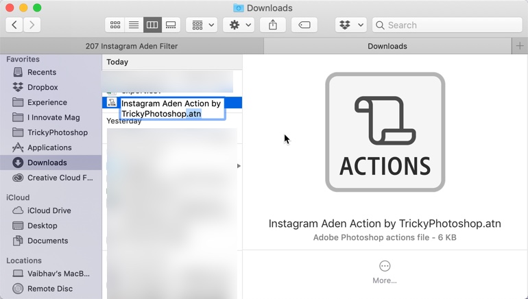Open iCloud Drive in the sidebar
528x299 pixels.
51,211
